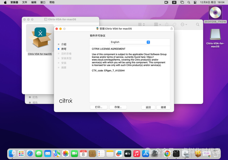This screenshot has height=160, width=228.
Task: Open the App Store from the Dock
Action: pyautogui.click(x=145, y=154)
